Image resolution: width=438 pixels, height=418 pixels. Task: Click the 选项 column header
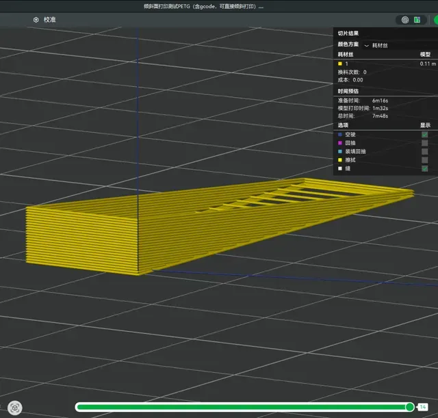(x=343, y=125)
